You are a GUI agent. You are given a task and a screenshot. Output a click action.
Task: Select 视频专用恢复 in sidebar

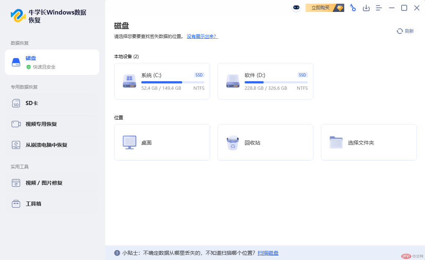(x=52, y=124)
